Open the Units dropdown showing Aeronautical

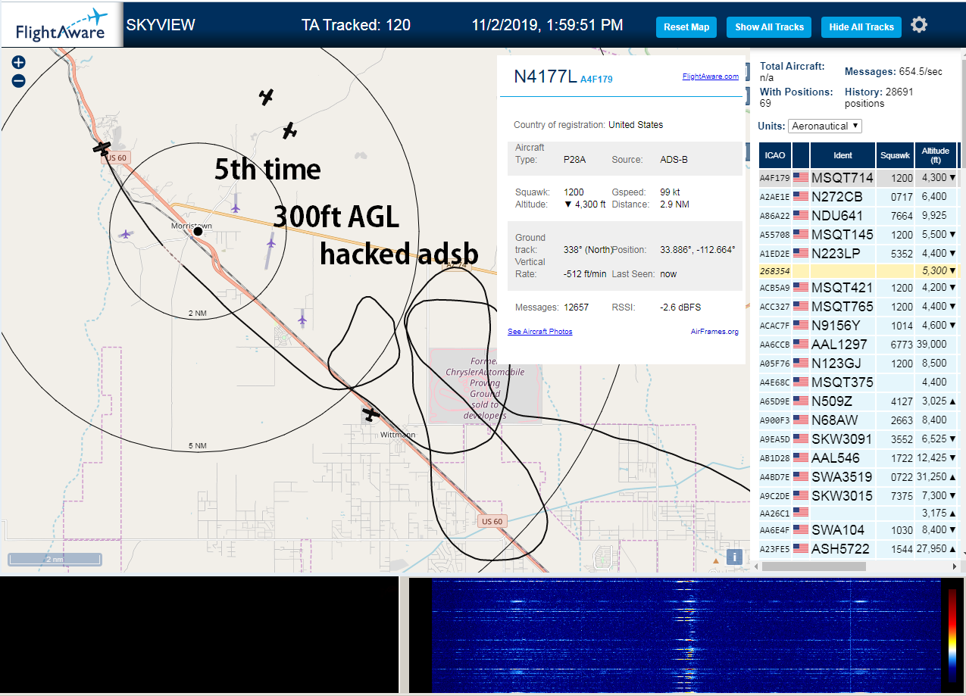point(825,126)
